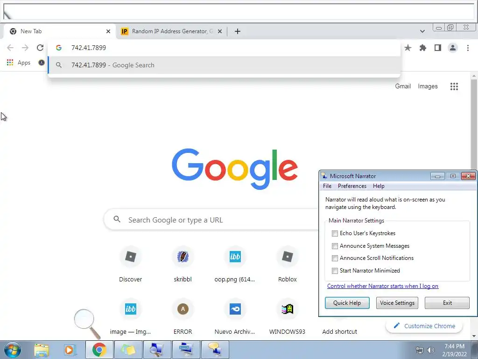The width and height of the screenshot is (478, 359).
Task: Open On-Screen Keyboard from the taskbar
Action: coord(186,350)
